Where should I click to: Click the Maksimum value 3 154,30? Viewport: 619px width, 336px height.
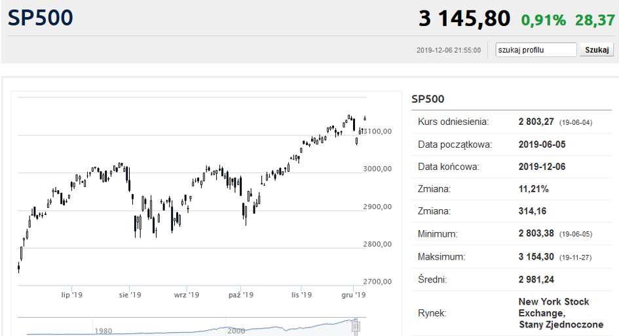click(536, 257)
